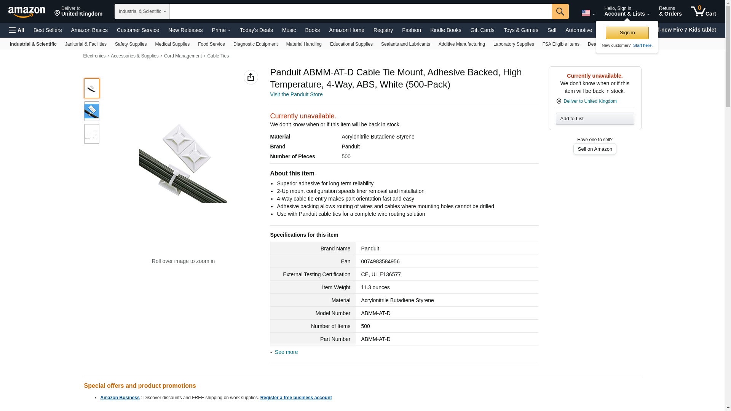
Task: Click the Sign in button
Action: click(x=627, y=33)
